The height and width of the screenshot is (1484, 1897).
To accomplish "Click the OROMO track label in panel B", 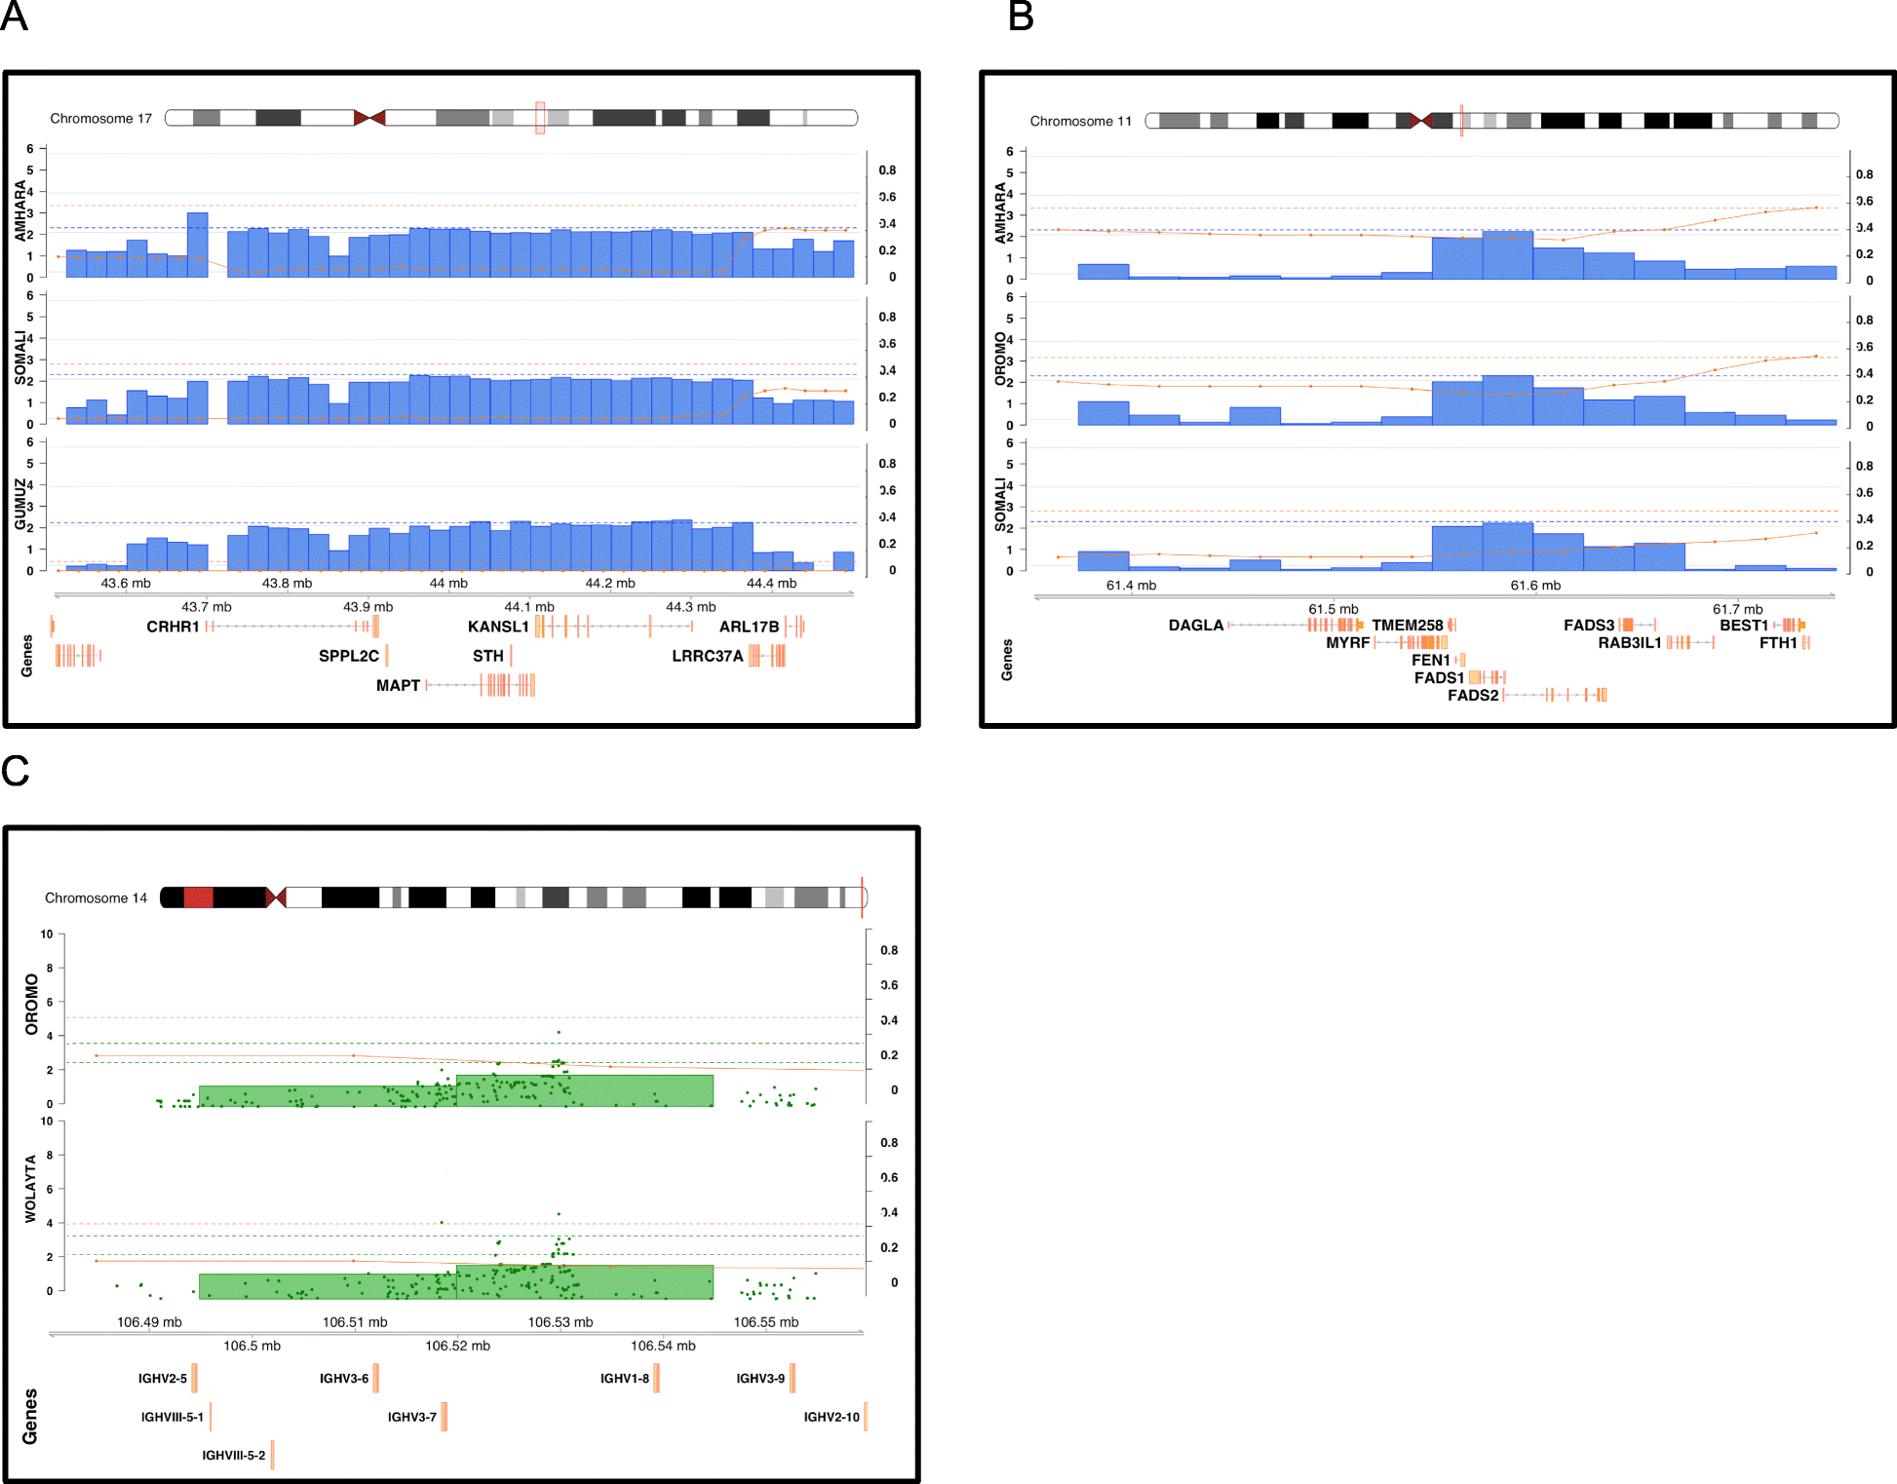I will (x=1000, y=359).
